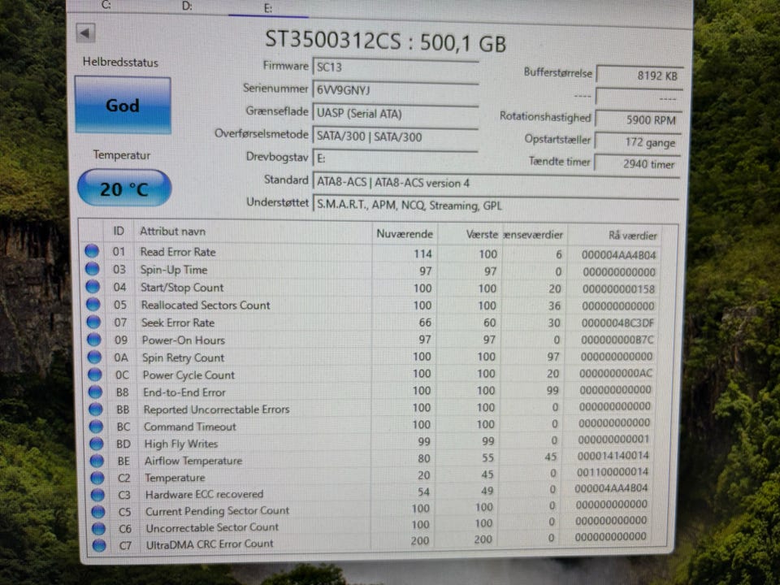Click the previous disk arrow button

pos(85,33)
